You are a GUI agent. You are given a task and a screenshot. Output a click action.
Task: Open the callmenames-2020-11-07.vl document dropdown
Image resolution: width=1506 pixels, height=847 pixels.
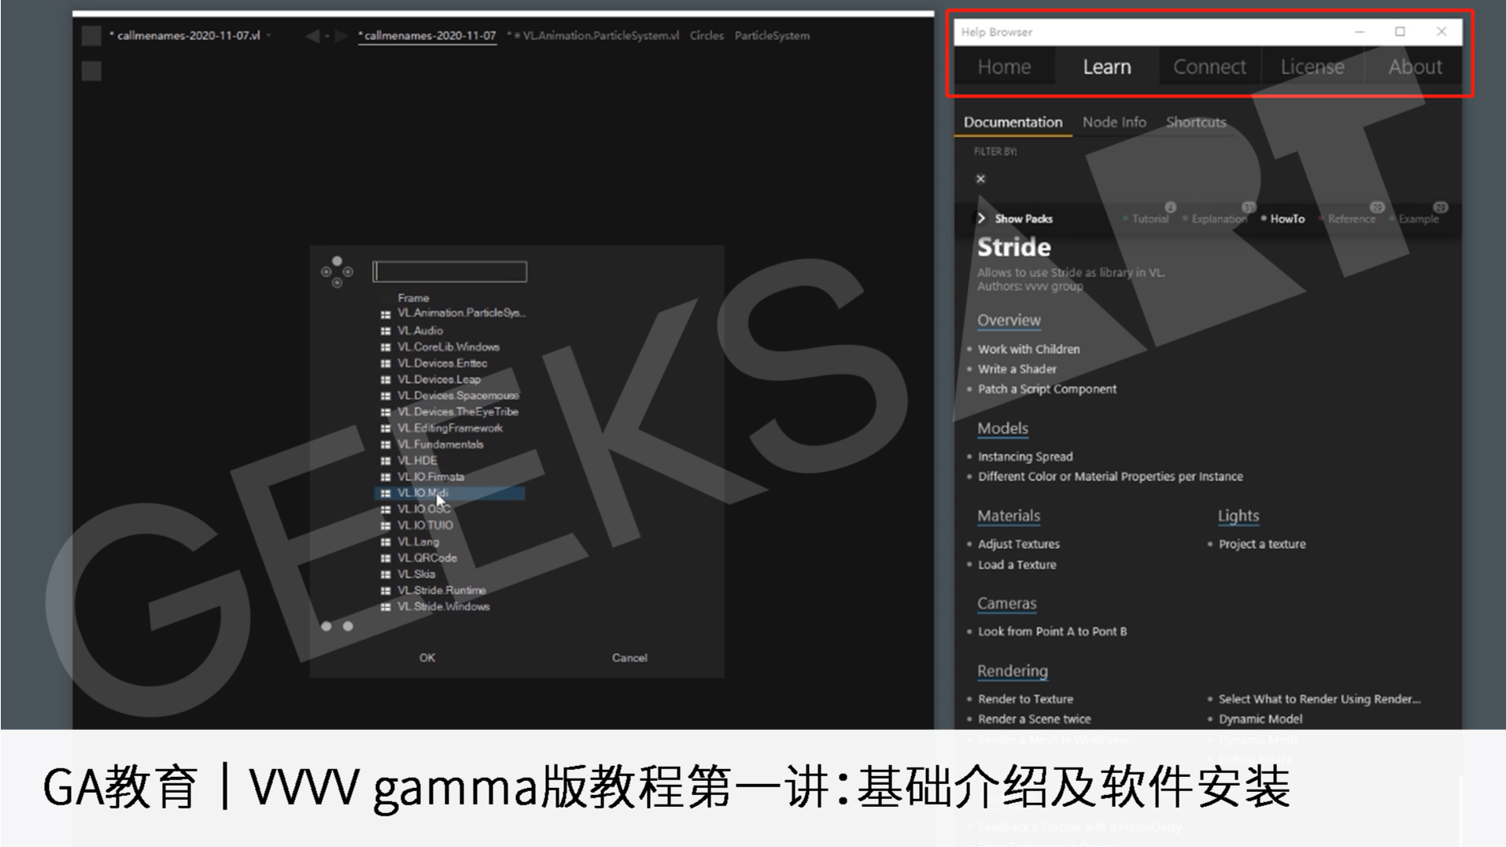click(x=269, y=35)
